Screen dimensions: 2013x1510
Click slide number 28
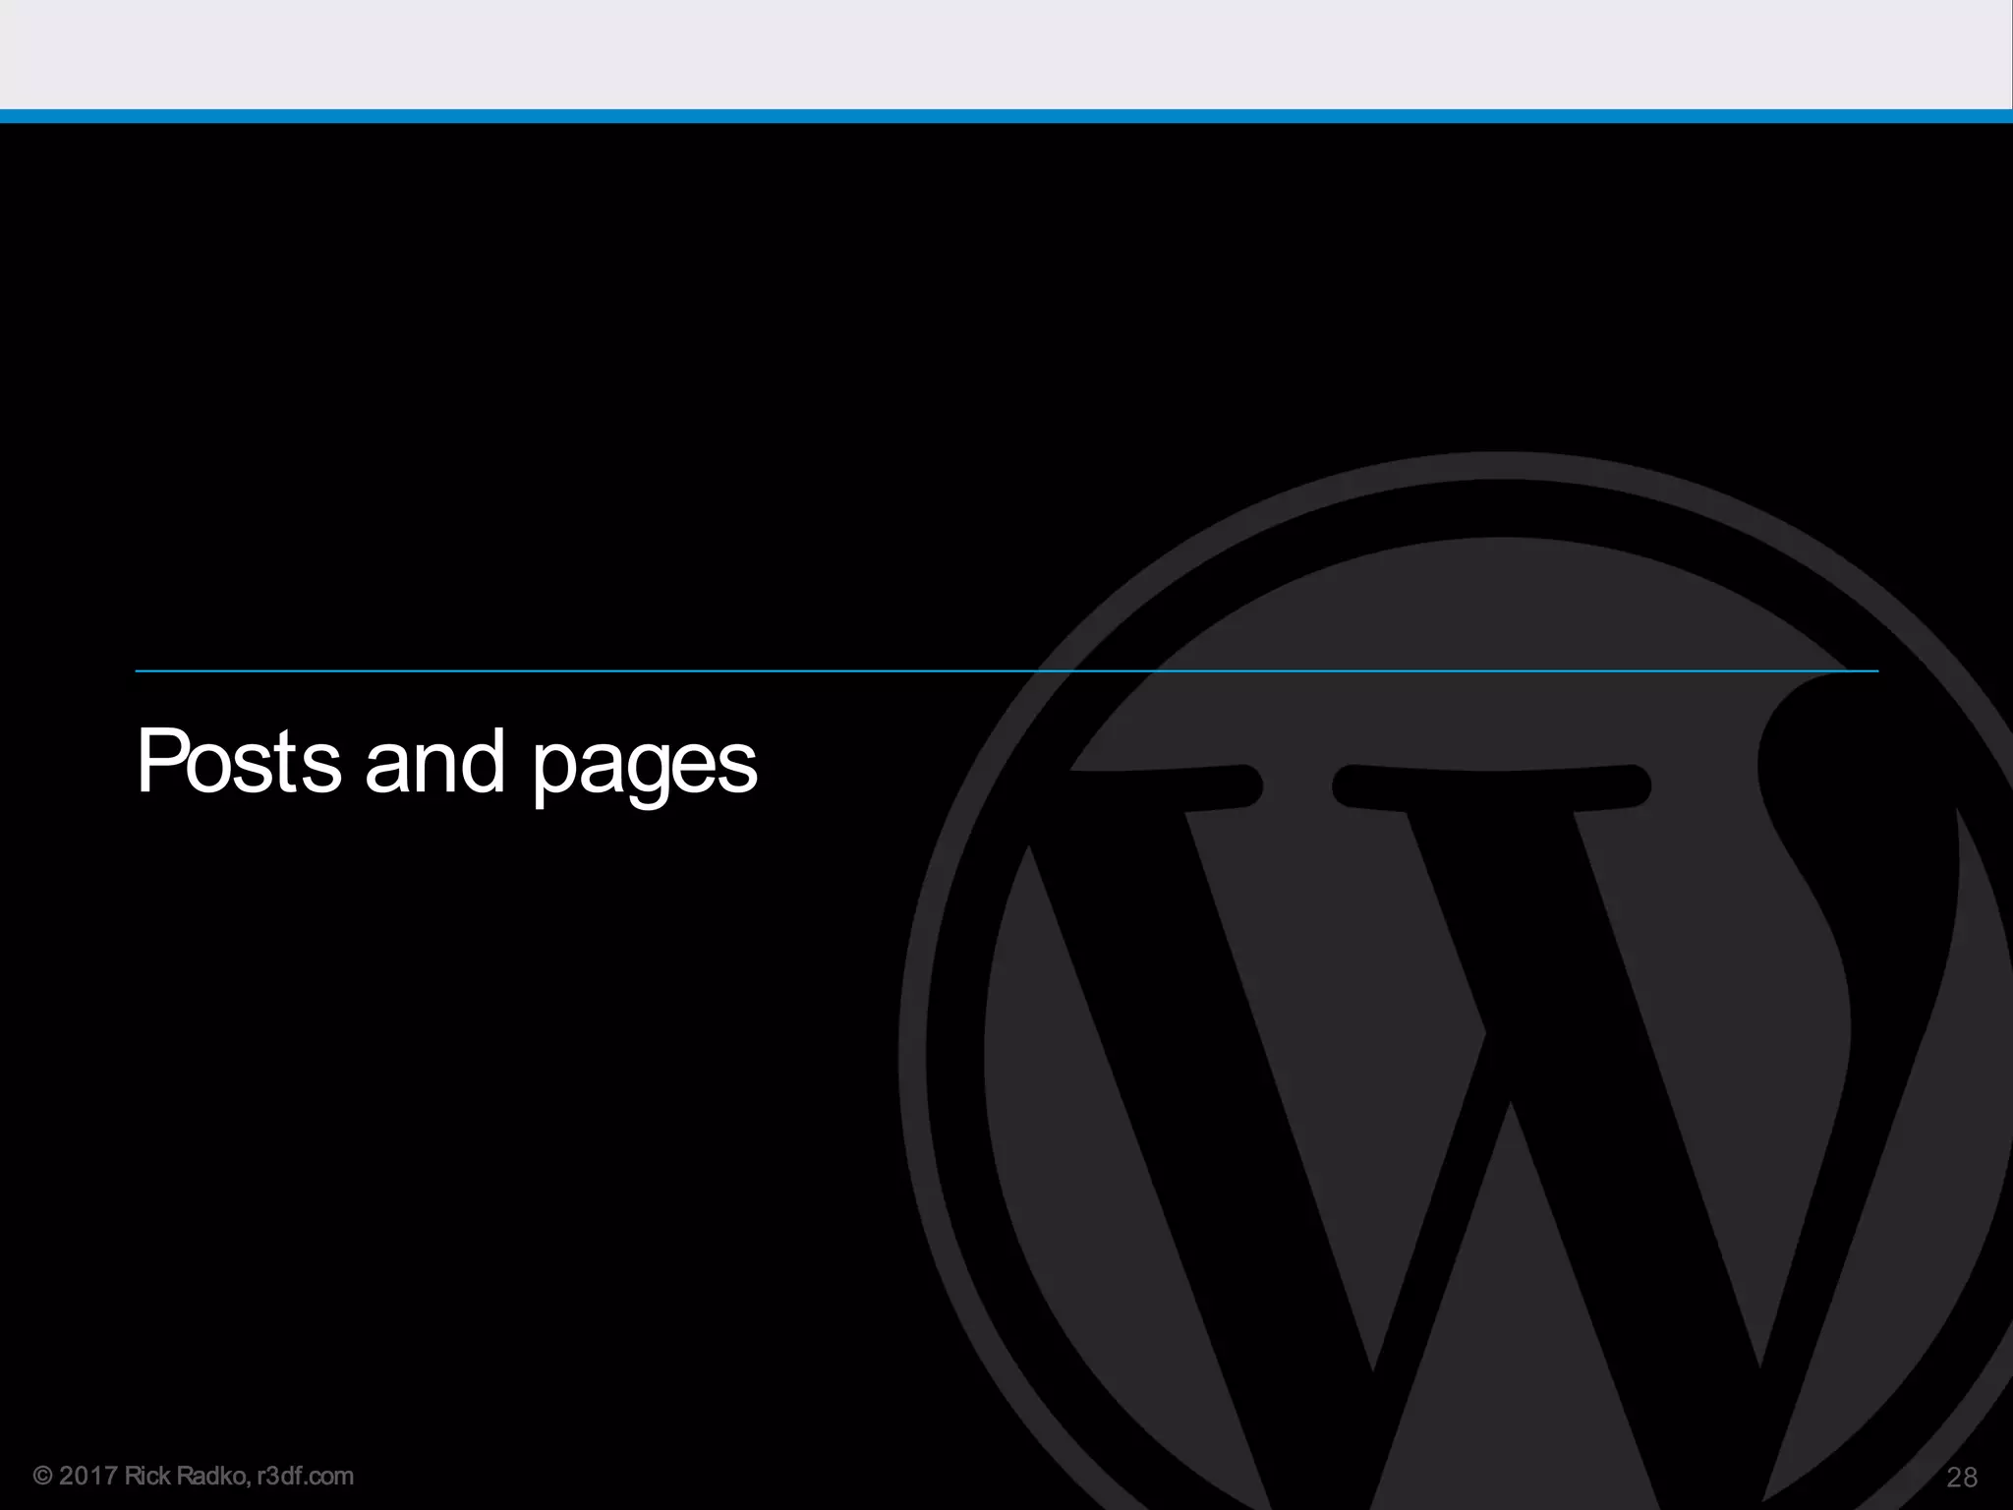tap(1962, 1478)
